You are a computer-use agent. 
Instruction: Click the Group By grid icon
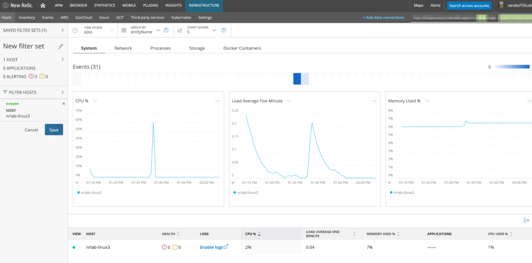click(124, 30)
